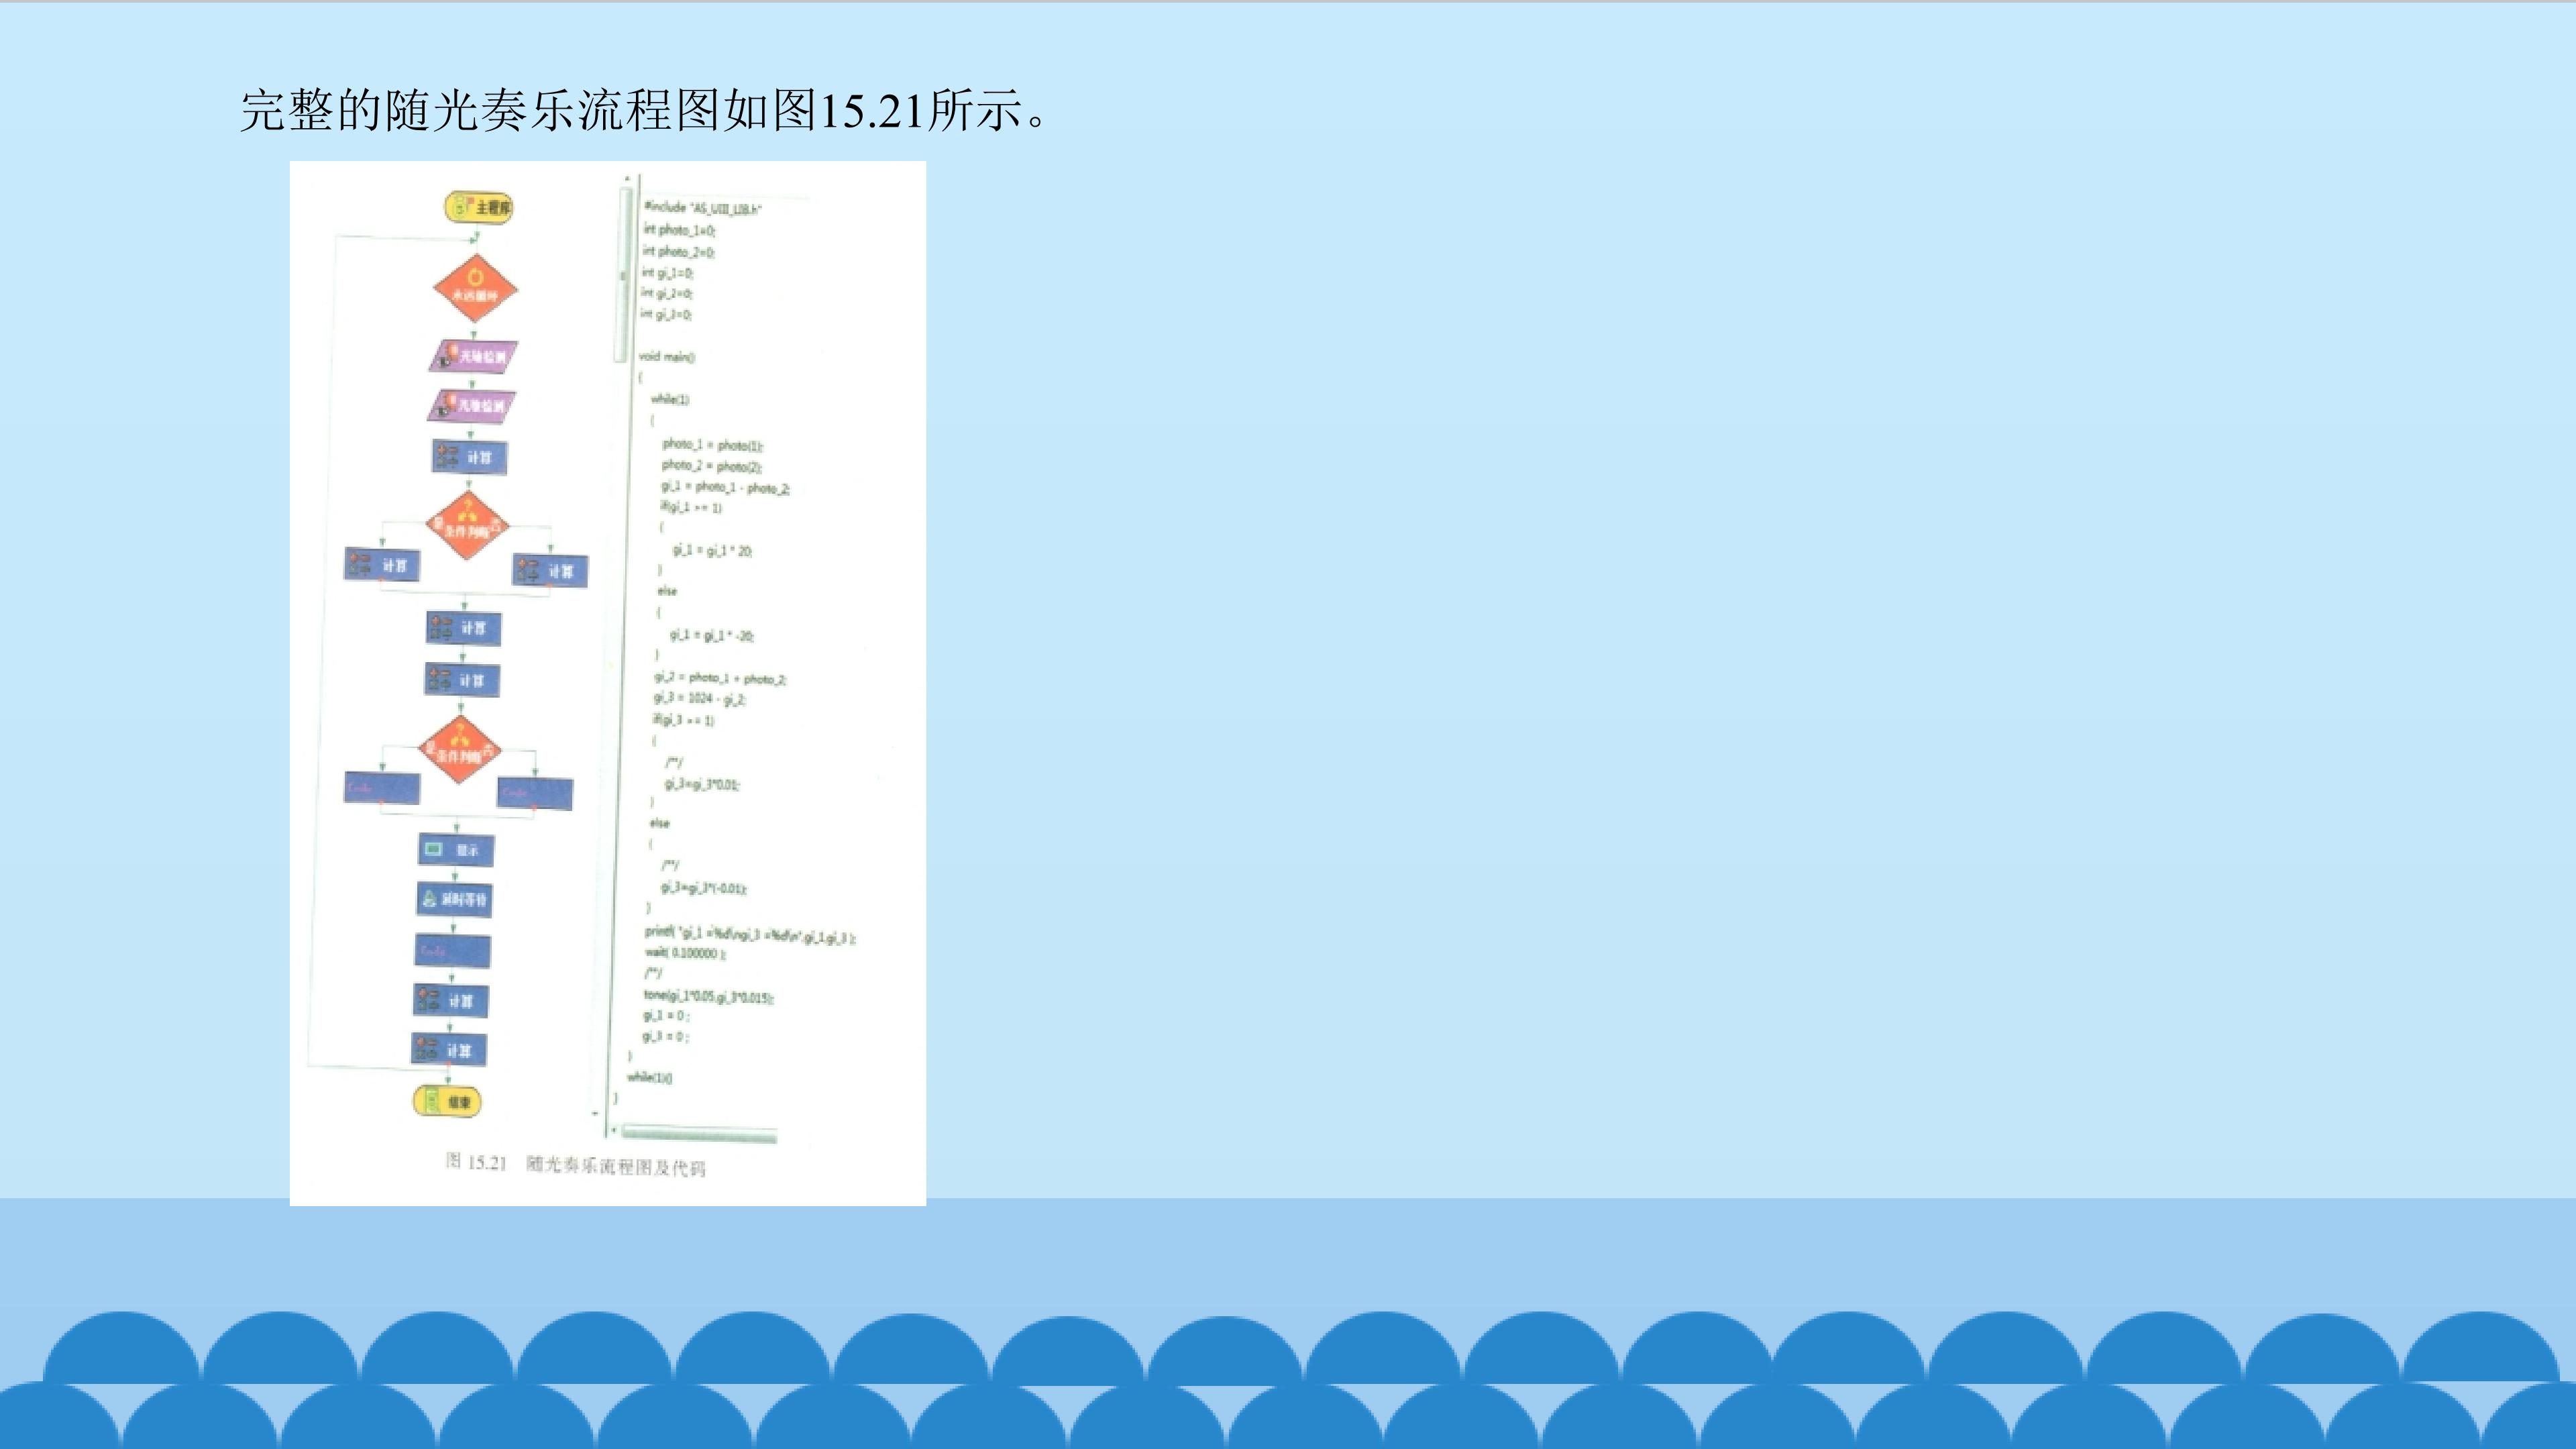Image resolution: width=2576 pixels, height=1449 pixels.
Task: Click the yellow 结束 end block
Action: coord(448,1102)
